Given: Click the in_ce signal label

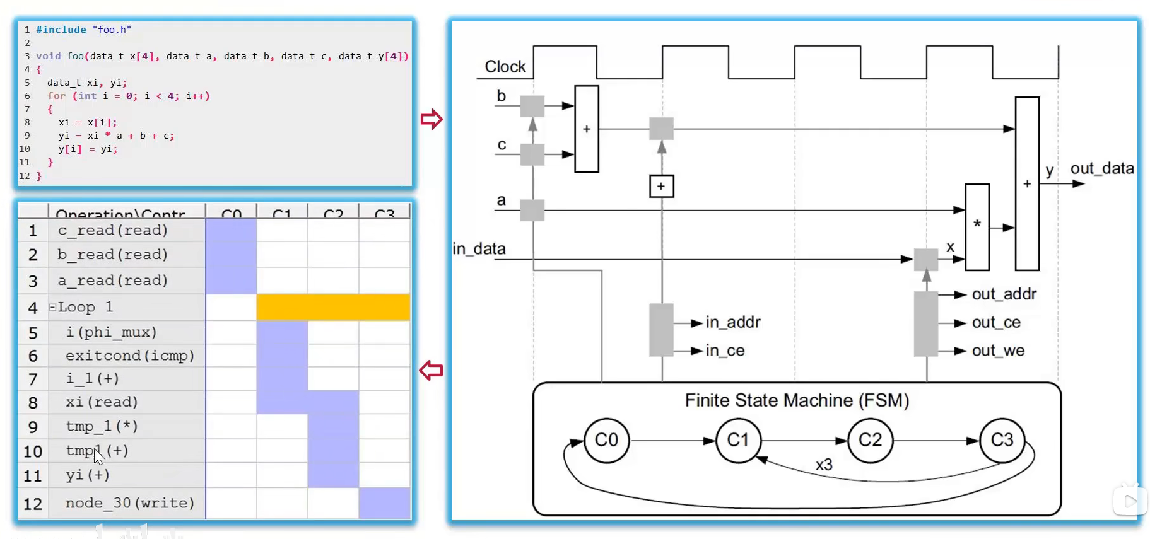Looking at the screenshot, I should (725, 351).
